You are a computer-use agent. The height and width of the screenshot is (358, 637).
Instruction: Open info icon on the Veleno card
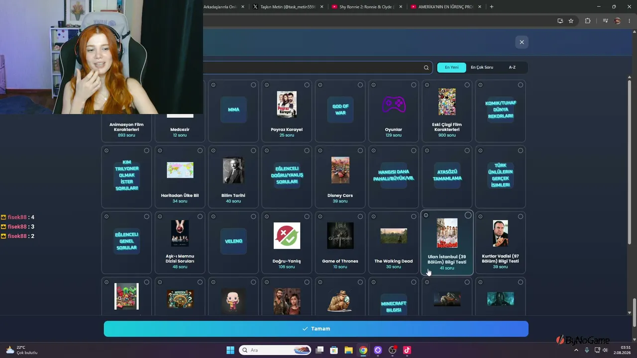point(213,217)
